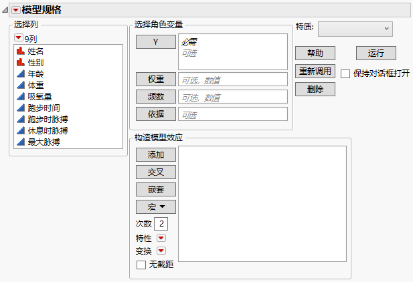This screenshot has width=413, height=282.
Task: Click the 重新调用 button
Action: click(x=315, y=71)
